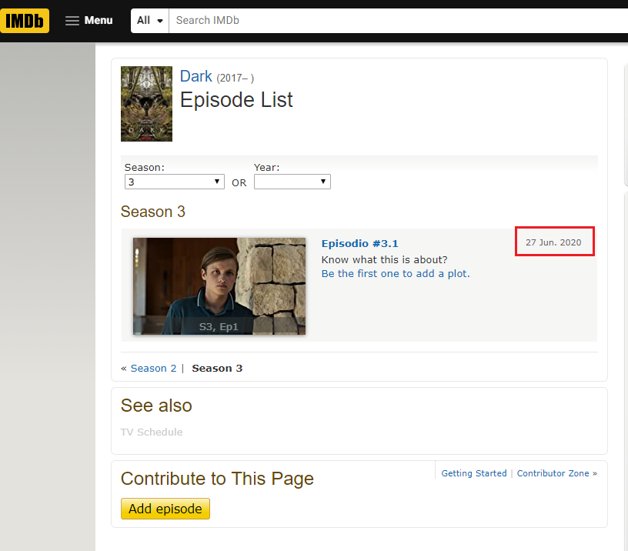Click the S3, Ep1 episode thumbnail
Screen dimensions: 628x551
219,286
